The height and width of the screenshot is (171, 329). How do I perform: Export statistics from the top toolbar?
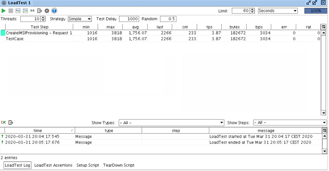(40, 11)
